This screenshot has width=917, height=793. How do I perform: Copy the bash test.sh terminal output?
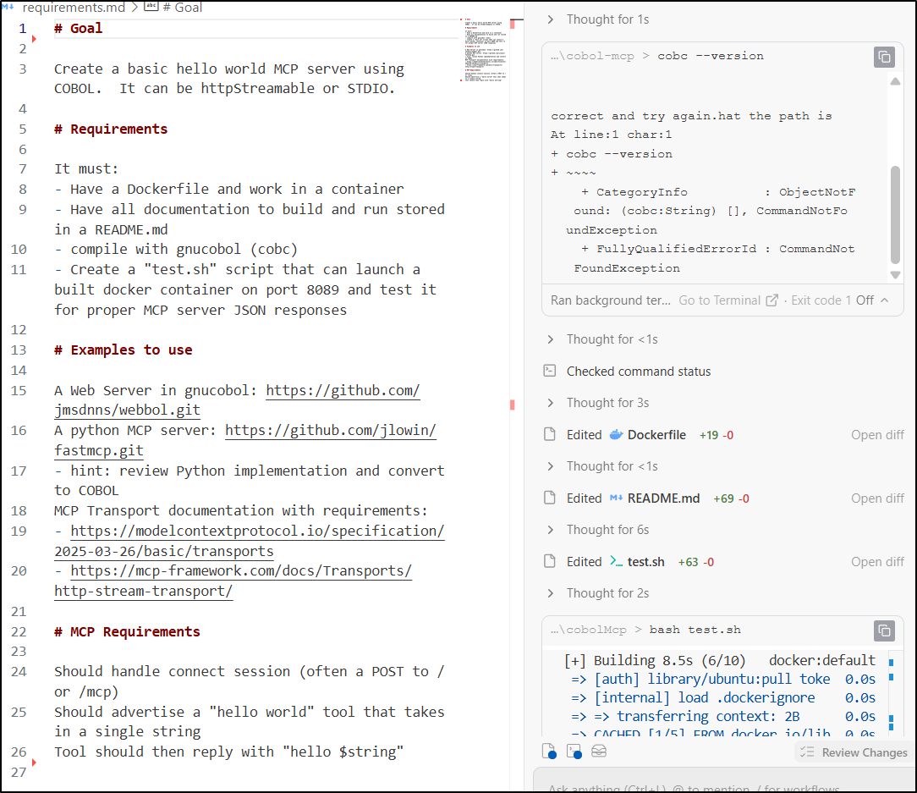(884, 631)
